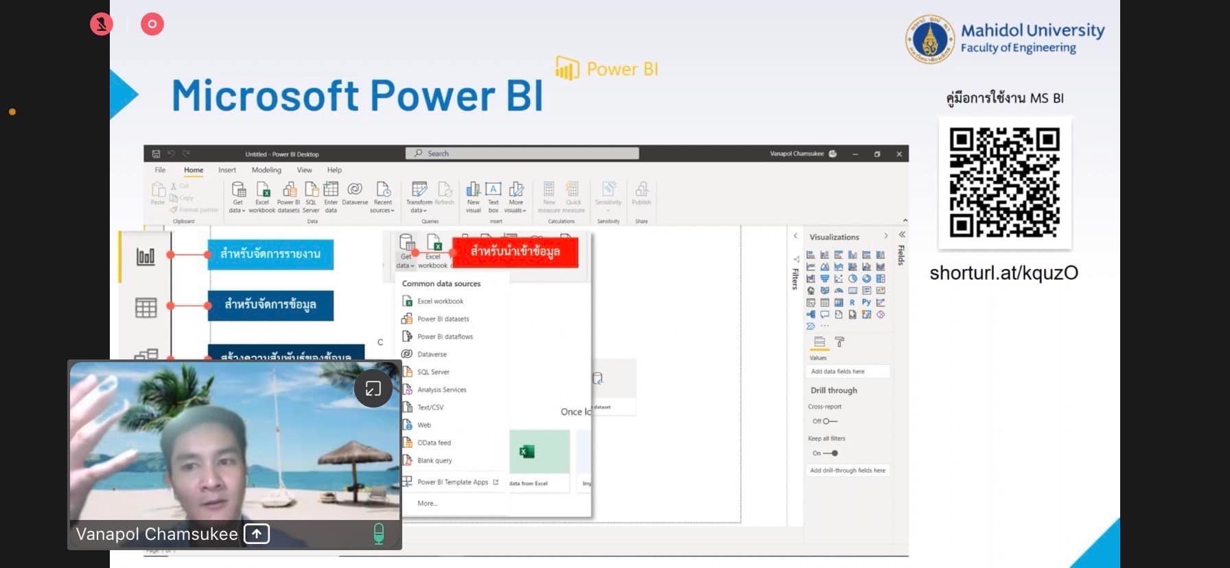Select the Python visual icon

click(x=866, y=303)
